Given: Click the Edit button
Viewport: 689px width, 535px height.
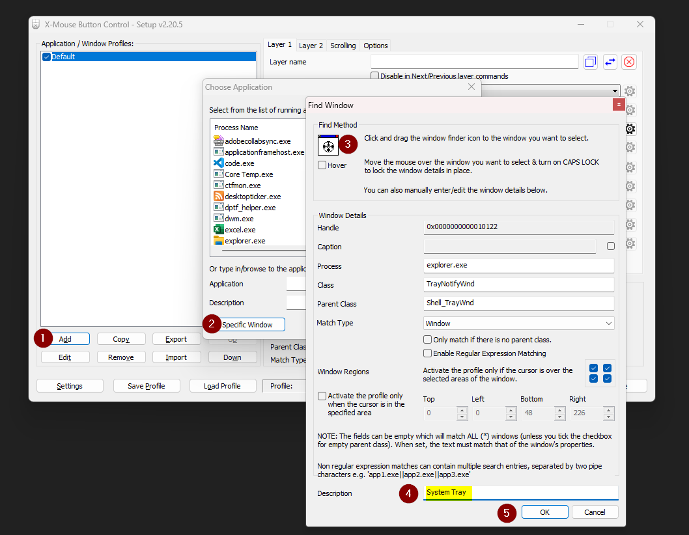Looking at the screenshot, I should click(65, 357).
